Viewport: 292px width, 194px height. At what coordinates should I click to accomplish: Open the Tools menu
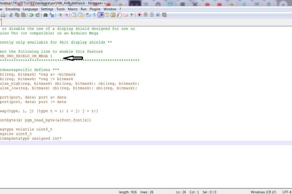point(61,9)
